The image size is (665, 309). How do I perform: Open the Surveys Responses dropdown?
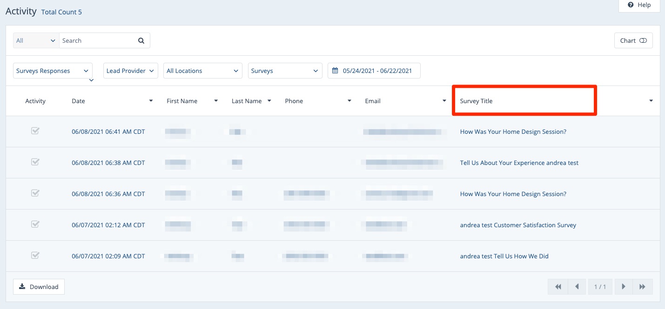pos(53,71)
